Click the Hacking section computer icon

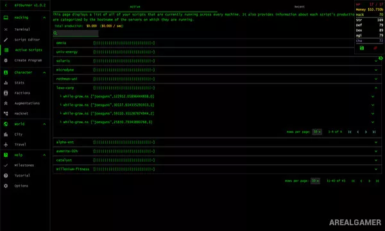tap(6, 17)
